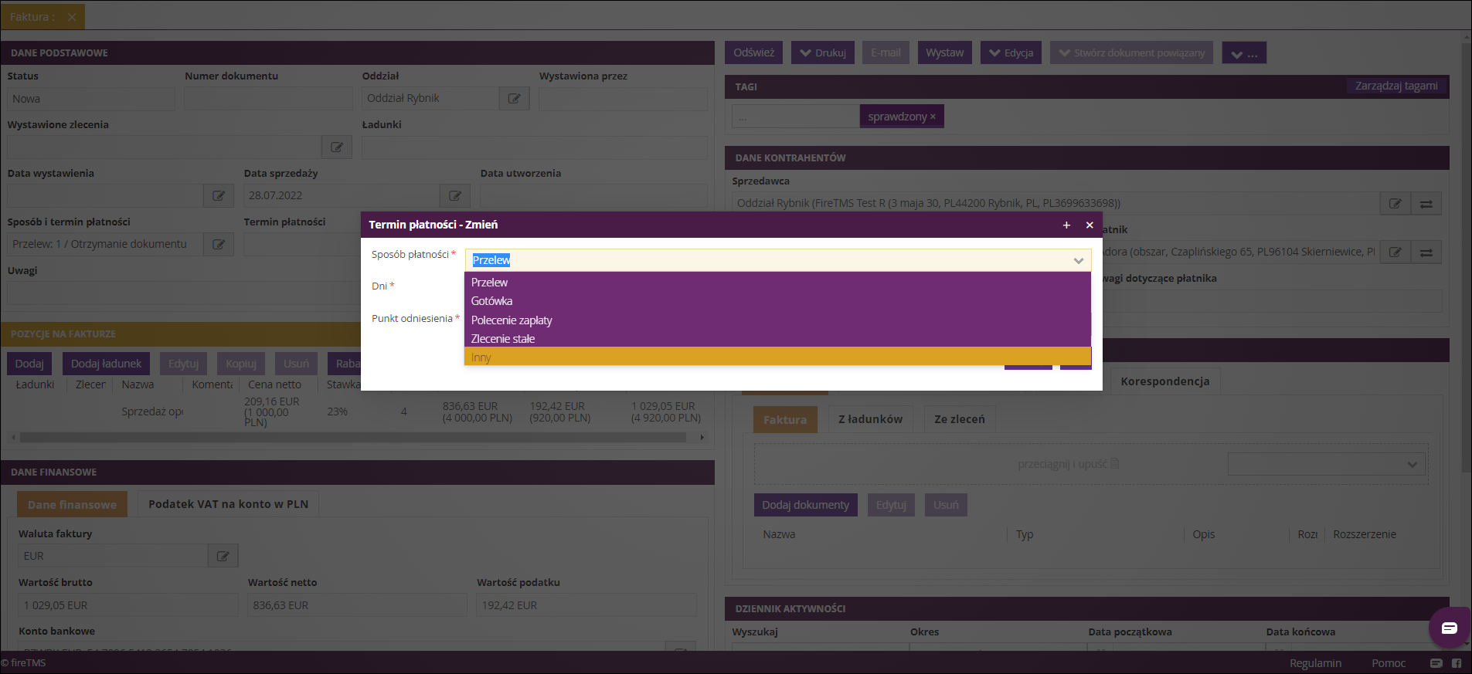Click horizontal scrollbar of positions table

(x=353, y=437)
